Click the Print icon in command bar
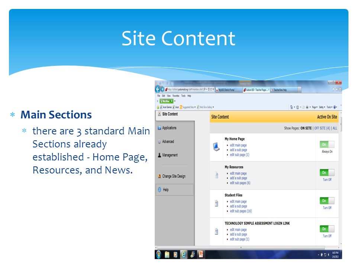This screenshot has height=268, width=357. (307, 107)
